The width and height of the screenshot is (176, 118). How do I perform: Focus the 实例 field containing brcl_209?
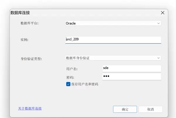click(x=113, y=40)
